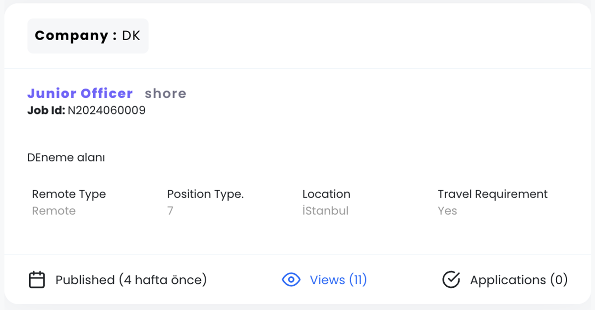Click the Position Type. label
The width and height of the screenshot is (595, 310).
tap(205, 194)
